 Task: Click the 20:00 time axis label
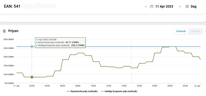(170, 86)
